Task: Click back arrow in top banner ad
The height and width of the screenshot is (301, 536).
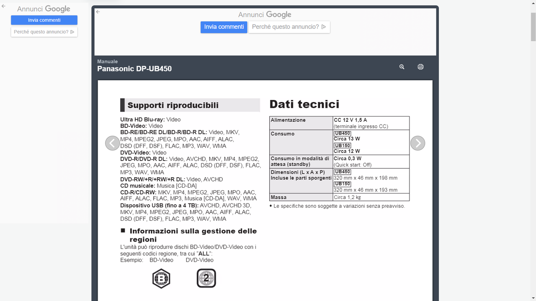Action: (98, 12)
